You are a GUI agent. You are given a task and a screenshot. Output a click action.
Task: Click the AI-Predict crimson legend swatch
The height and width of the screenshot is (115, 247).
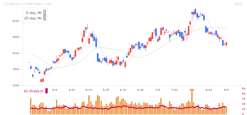46,91
